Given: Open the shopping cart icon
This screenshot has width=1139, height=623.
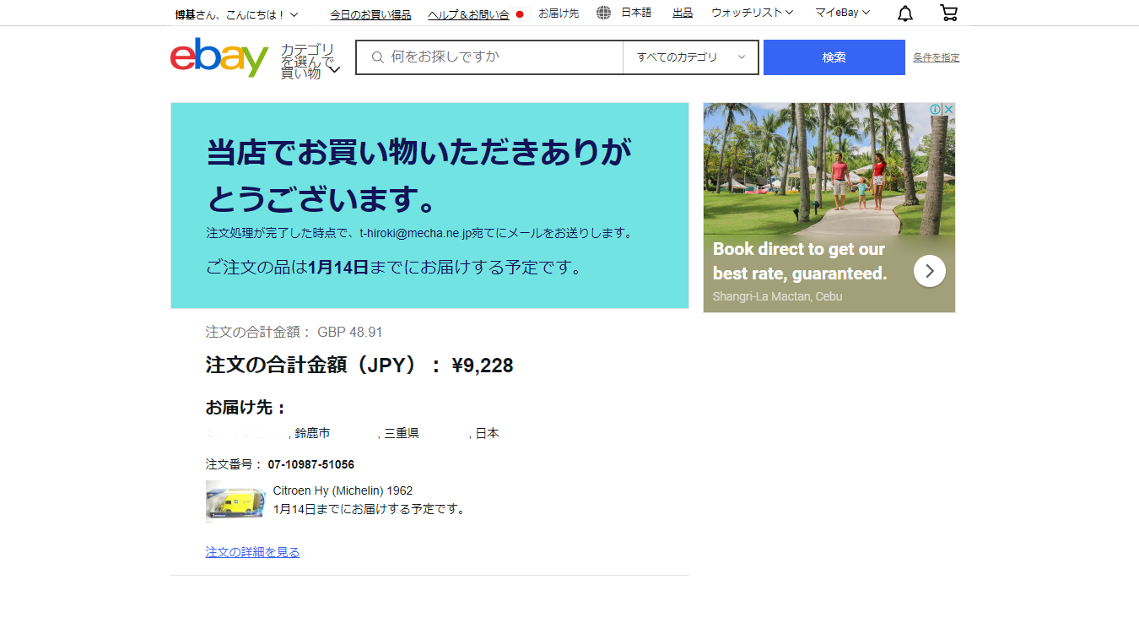Looking at the screenshot, I should 948,14.
